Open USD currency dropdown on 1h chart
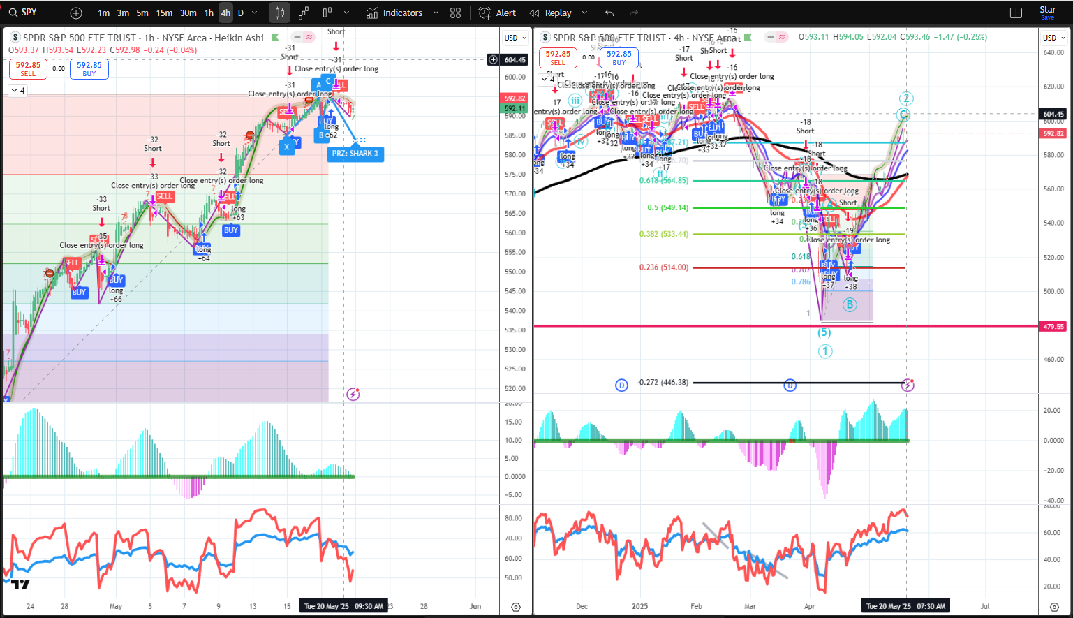Viewport: 1073px width, 618px height. (x=515, y=38)
